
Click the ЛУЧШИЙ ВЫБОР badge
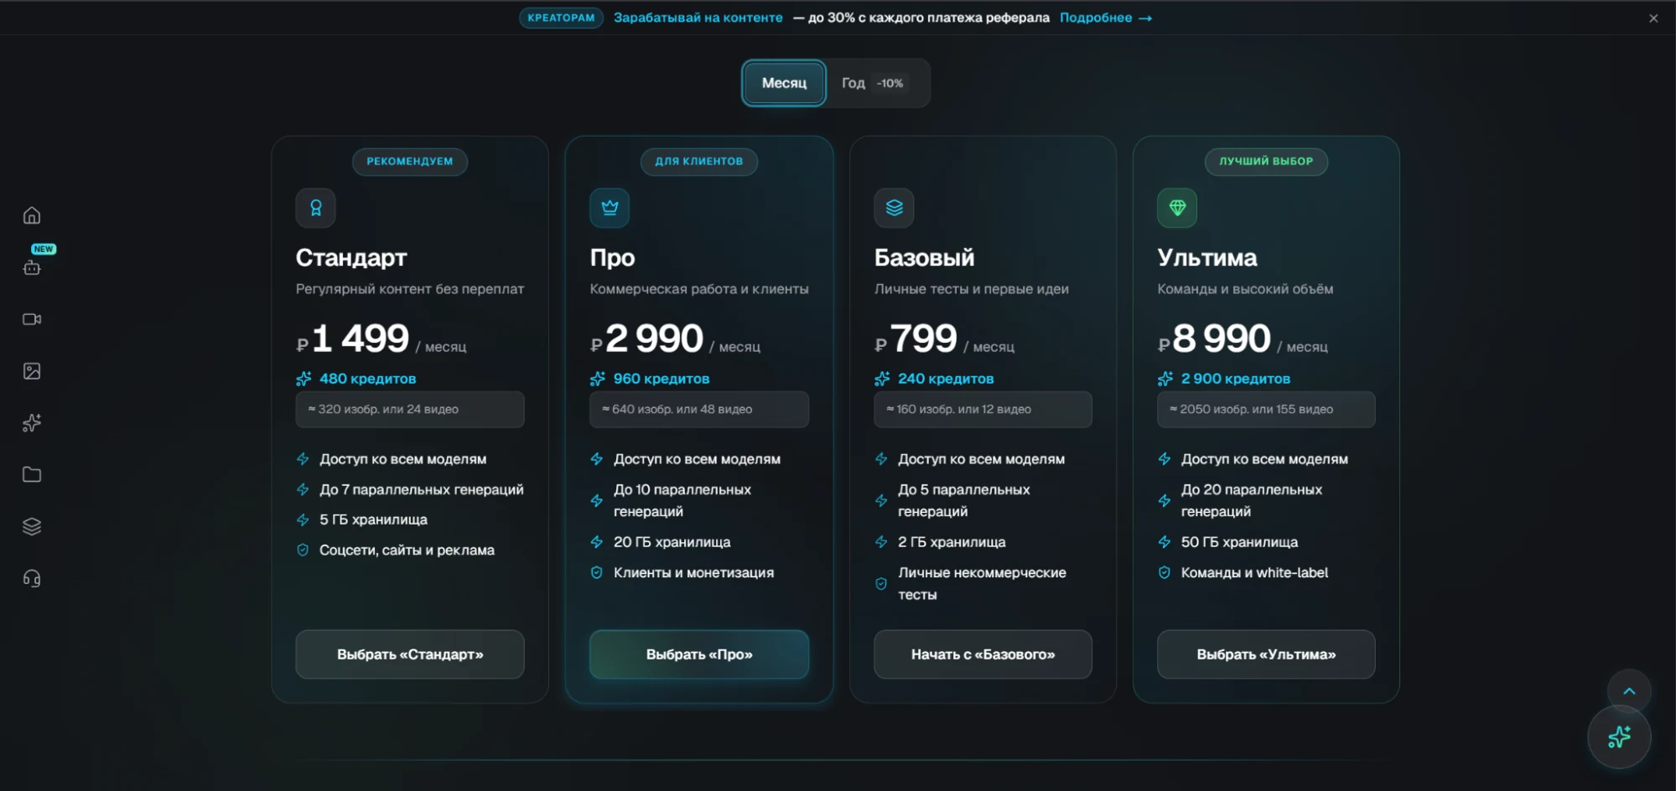[x=1266, y=162]
